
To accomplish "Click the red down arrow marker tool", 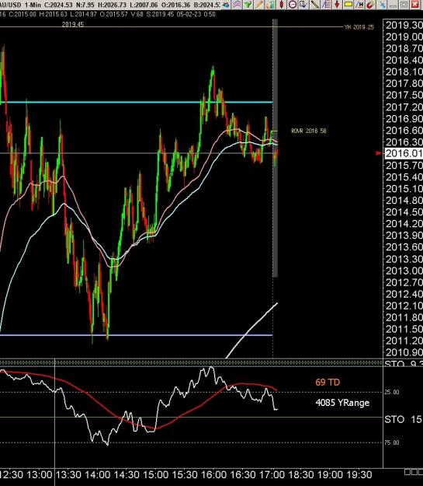I will 337,5.
